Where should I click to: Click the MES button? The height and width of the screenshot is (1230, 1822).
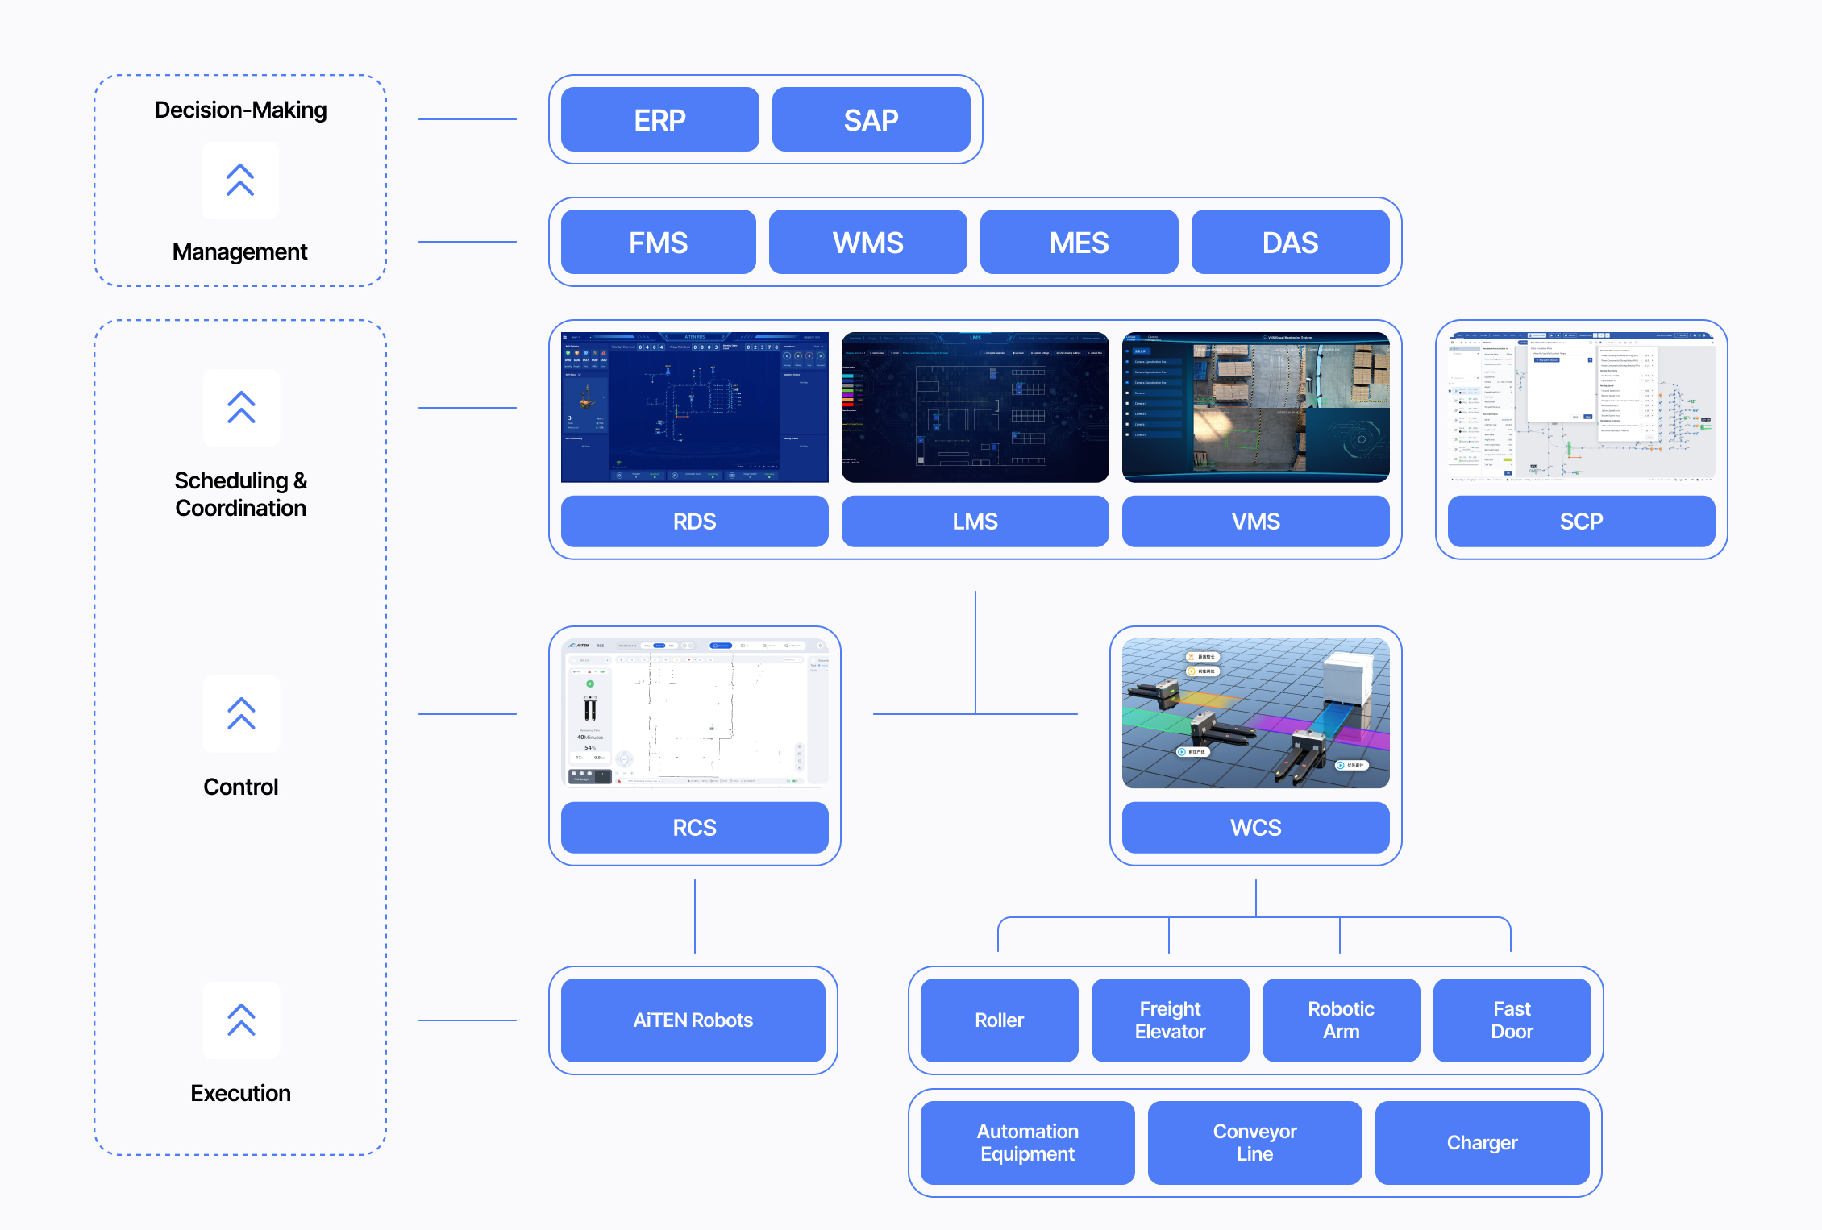coord(1079,243)
